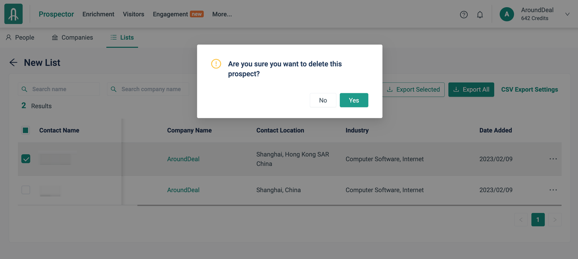This screenshot has height=259, width=578.
Task: Toggle the select-all checkbox in table header
Action: tap(26, 130)
